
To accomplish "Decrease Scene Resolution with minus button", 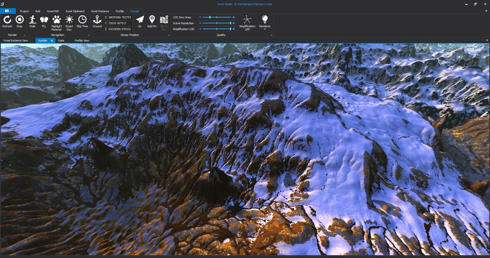I will [x=200, y=23].
